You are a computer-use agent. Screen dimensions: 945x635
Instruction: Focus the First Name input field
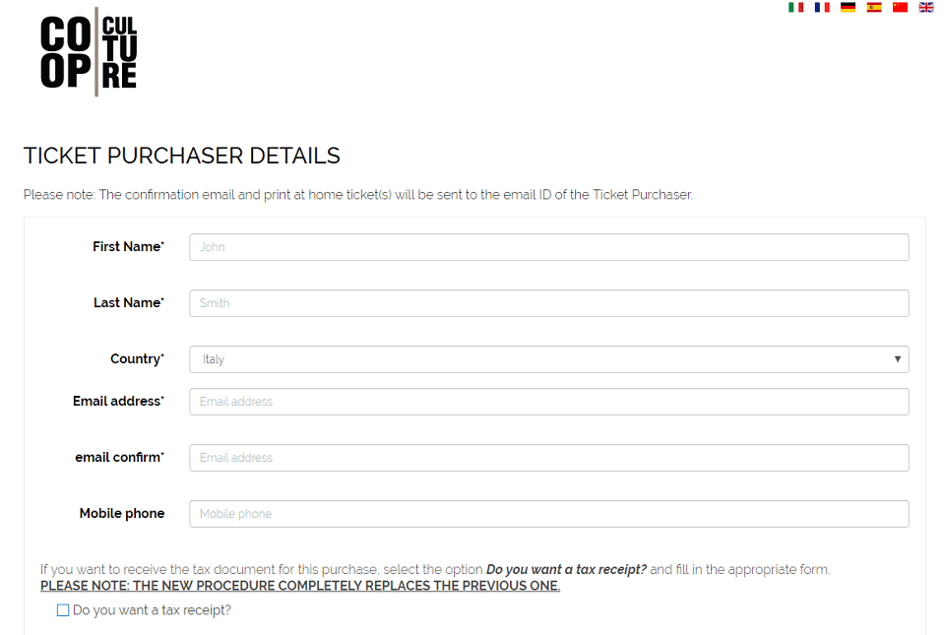click(549, 247)
